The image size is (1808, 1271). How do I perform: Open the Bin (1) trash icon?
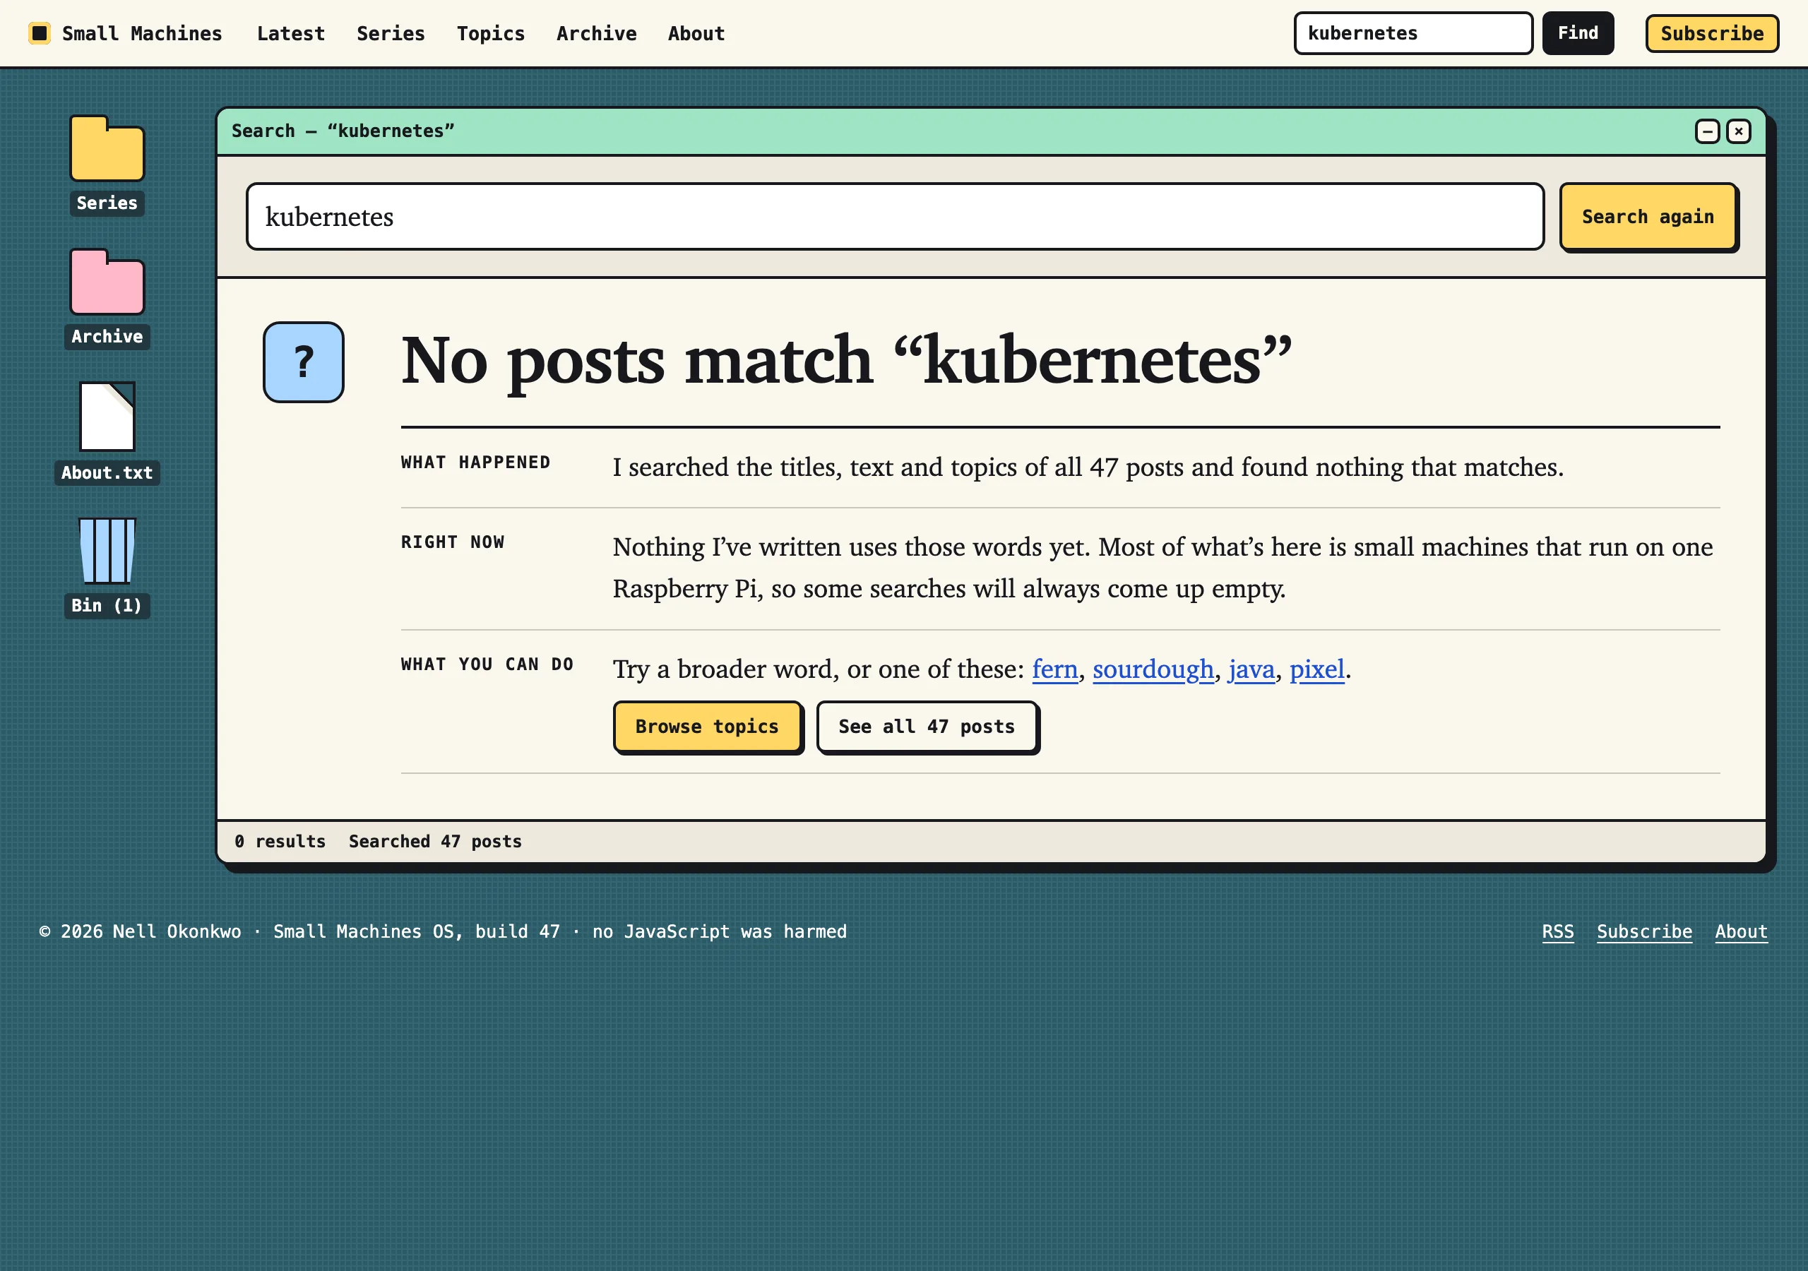point(107,551)
